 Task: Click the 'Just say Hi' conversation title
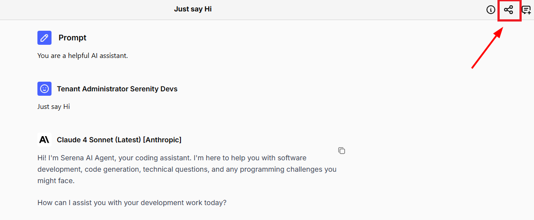tap(193, 9)
